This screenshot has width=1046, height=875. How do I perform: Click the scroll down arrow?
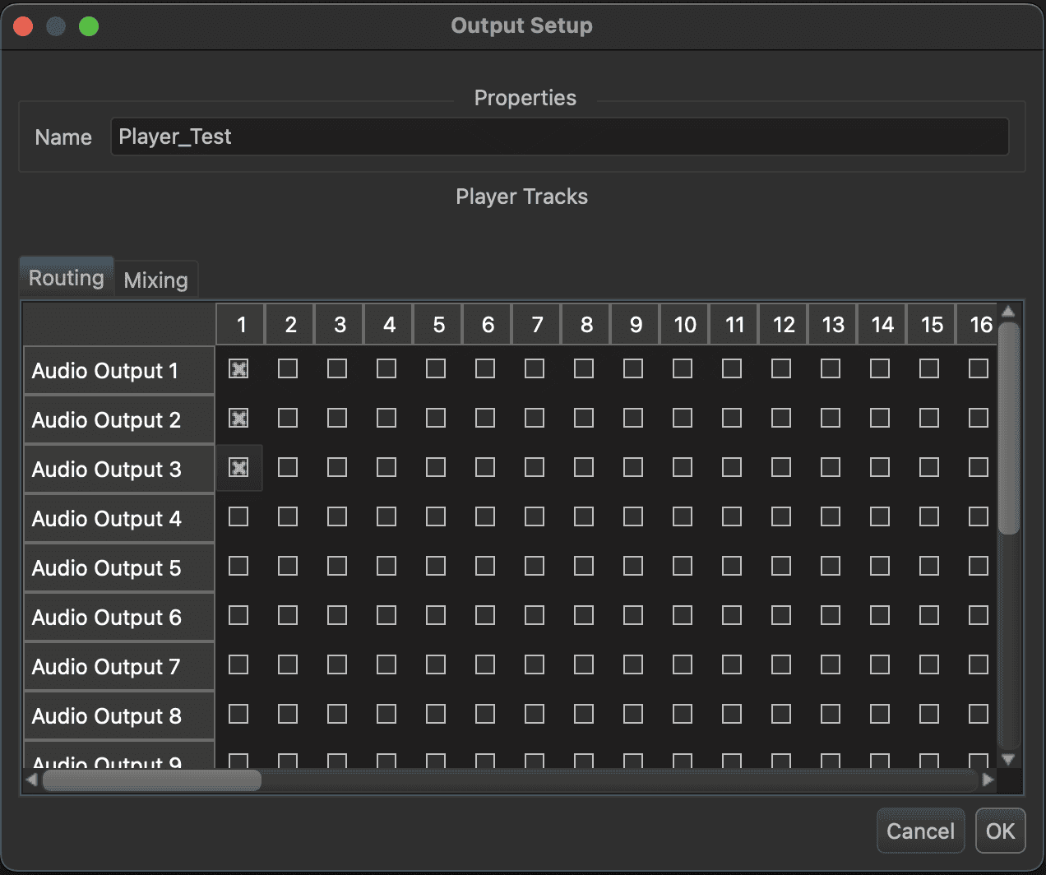tap(1009, 760)
